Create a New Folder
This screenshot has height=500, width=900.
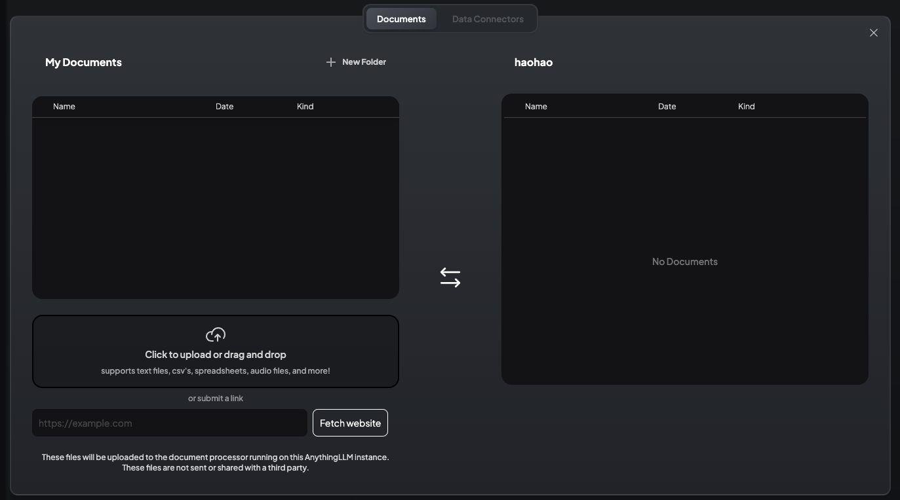click(356, 62)
